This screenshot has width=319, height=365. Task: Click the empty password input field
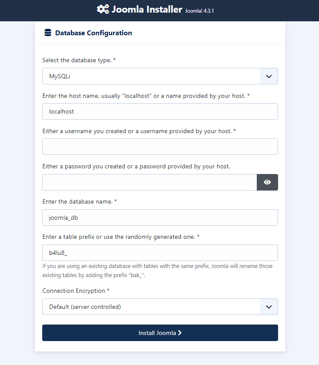coord(150,182)
